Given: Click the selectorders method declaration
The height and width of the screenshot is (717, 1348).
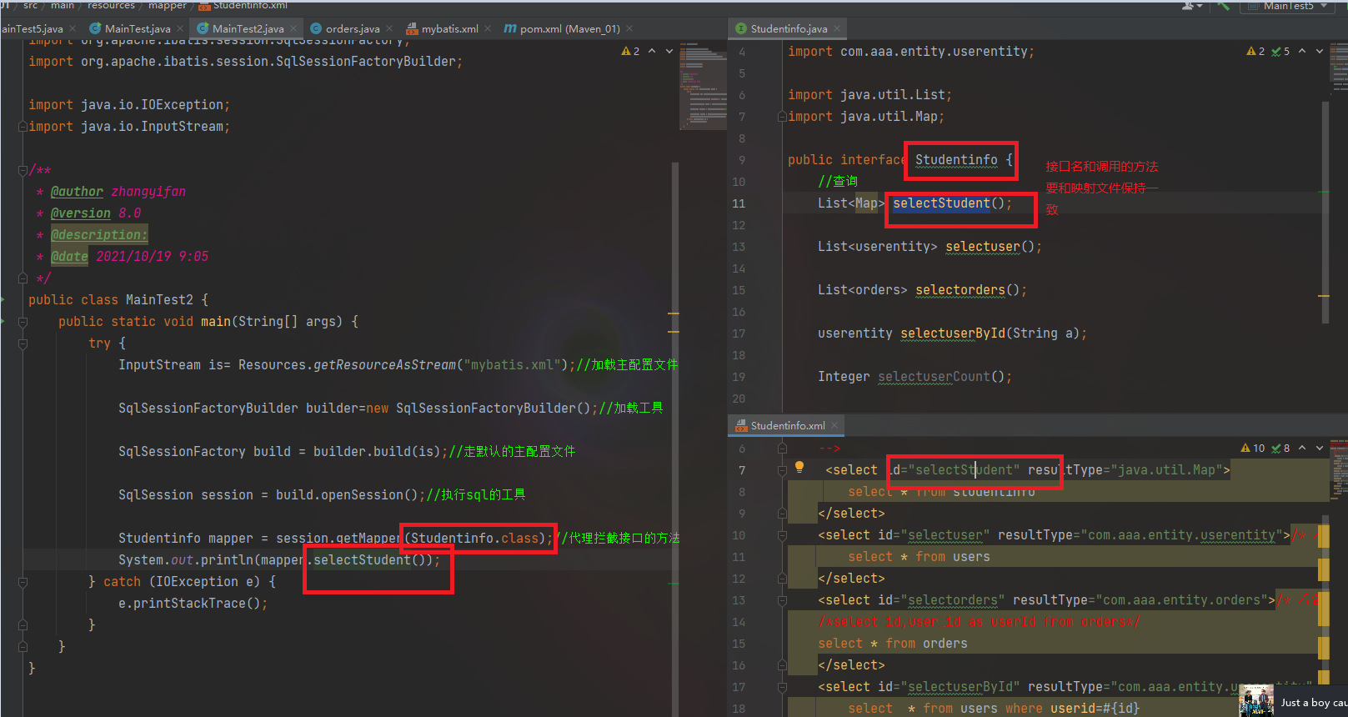Looking at the screenshot, I should [960, 290].
